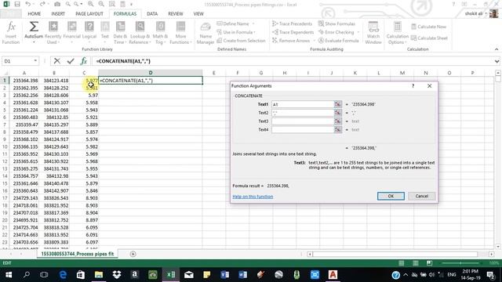The height and width of the screenshot is (282, 502).
Task: Open the shokit ali account menu
Action: pyautogui.click(x=476, y=14)
